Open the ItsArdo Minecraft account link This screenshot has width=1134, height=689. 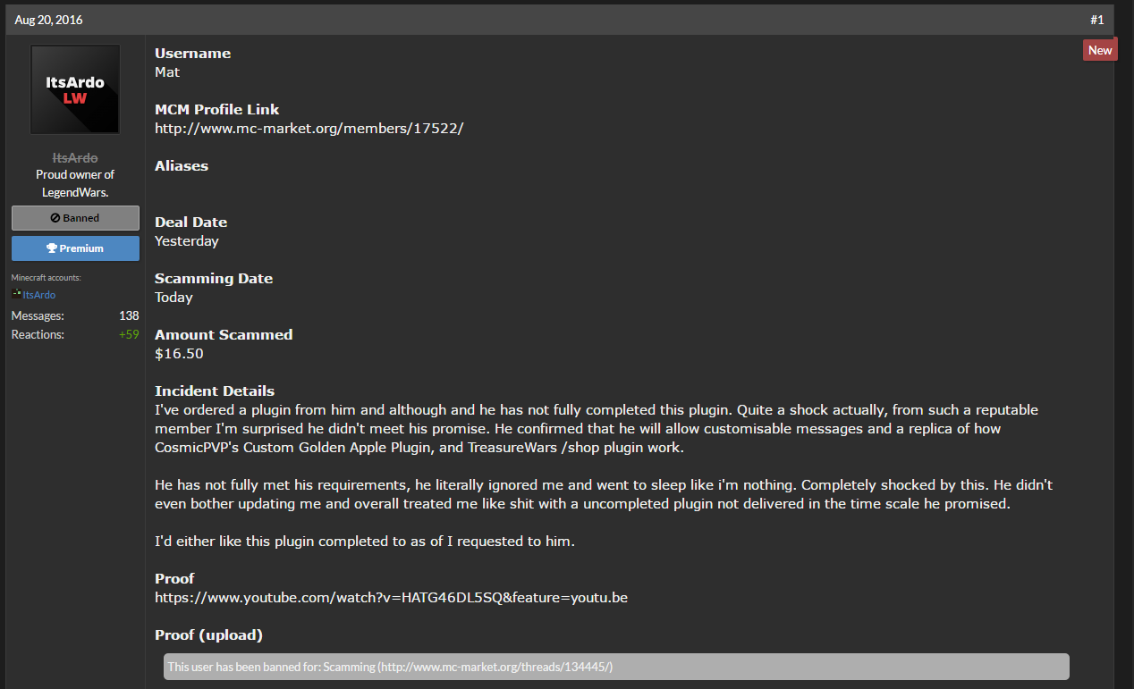pyautogui.click(x=39, y=295)
